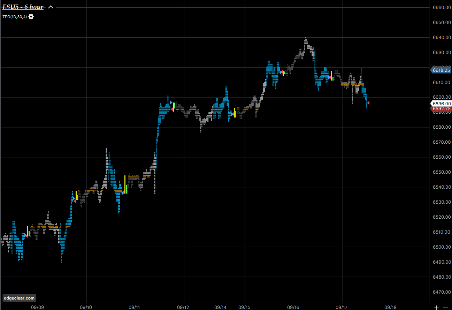The height and width of the screenshot is (310, 452).
Task: Zoom in using the plus button
Action: (x=436, y=307)
